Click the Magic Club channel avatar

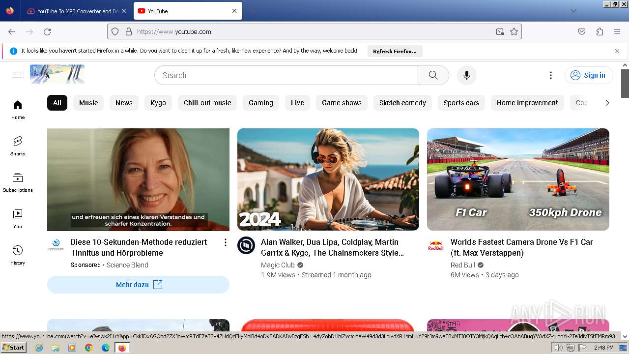[246, 245]
